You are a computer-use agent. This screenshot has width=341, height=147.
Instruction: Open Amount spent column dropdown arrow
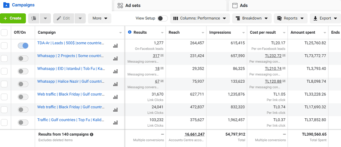tap(325, 33)
